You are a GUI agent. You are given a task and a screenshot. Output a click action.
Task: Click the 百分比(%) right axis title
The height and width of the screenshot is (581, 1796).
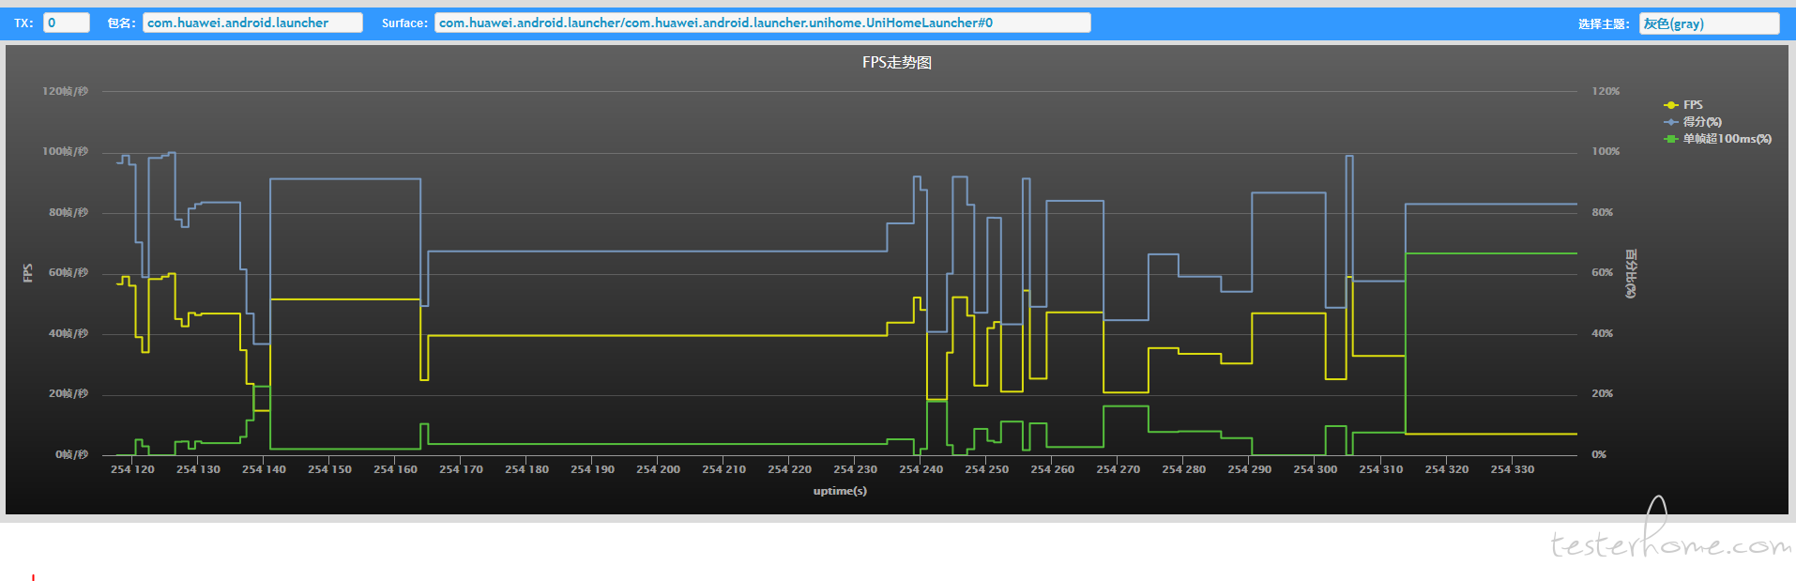[x=1631, y=273]
